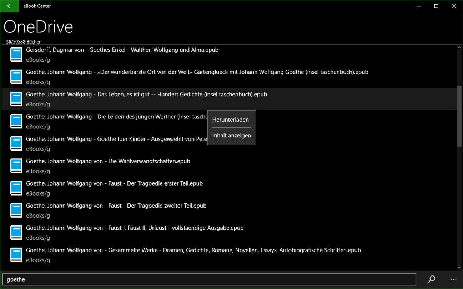Click eBooks/g path under Gesammelte Werke
The height and width of the screenshot is (289, 463).
[38, 260]
